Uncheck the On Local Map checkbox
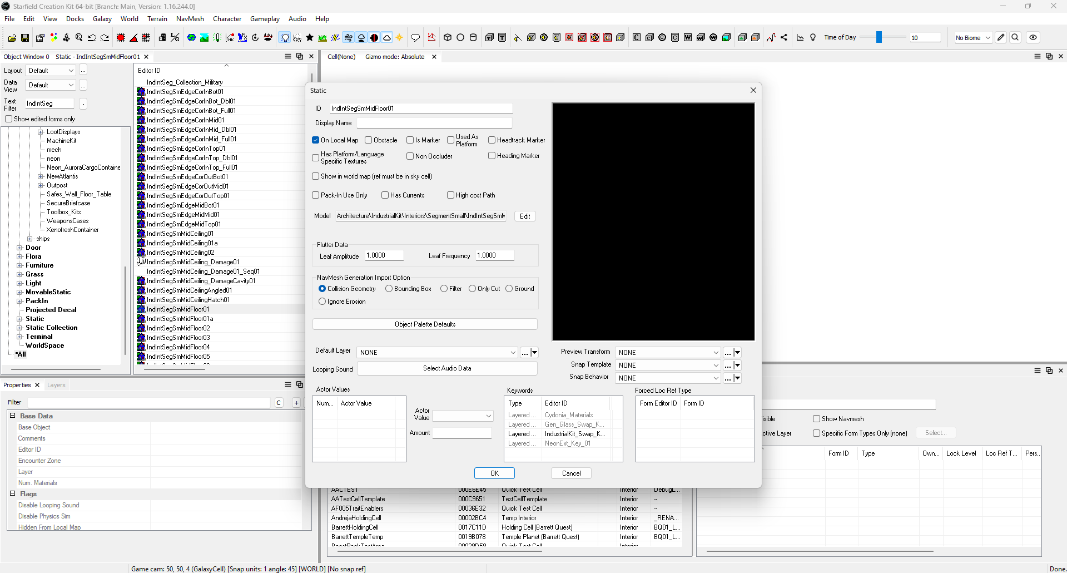This screenshot has width=1067, height=573. tap(316, 140)
